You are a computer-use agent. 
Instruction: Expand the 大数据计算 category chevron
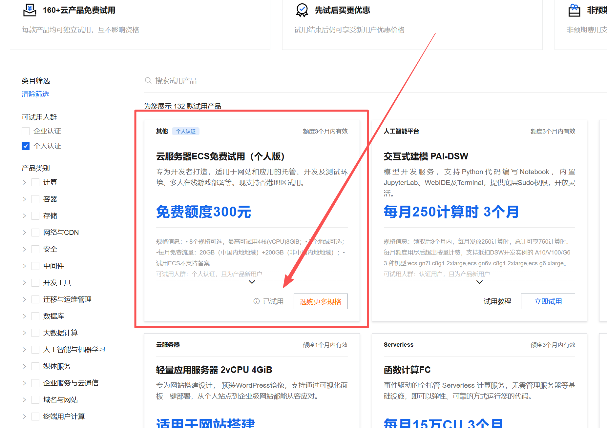point(24,333)
